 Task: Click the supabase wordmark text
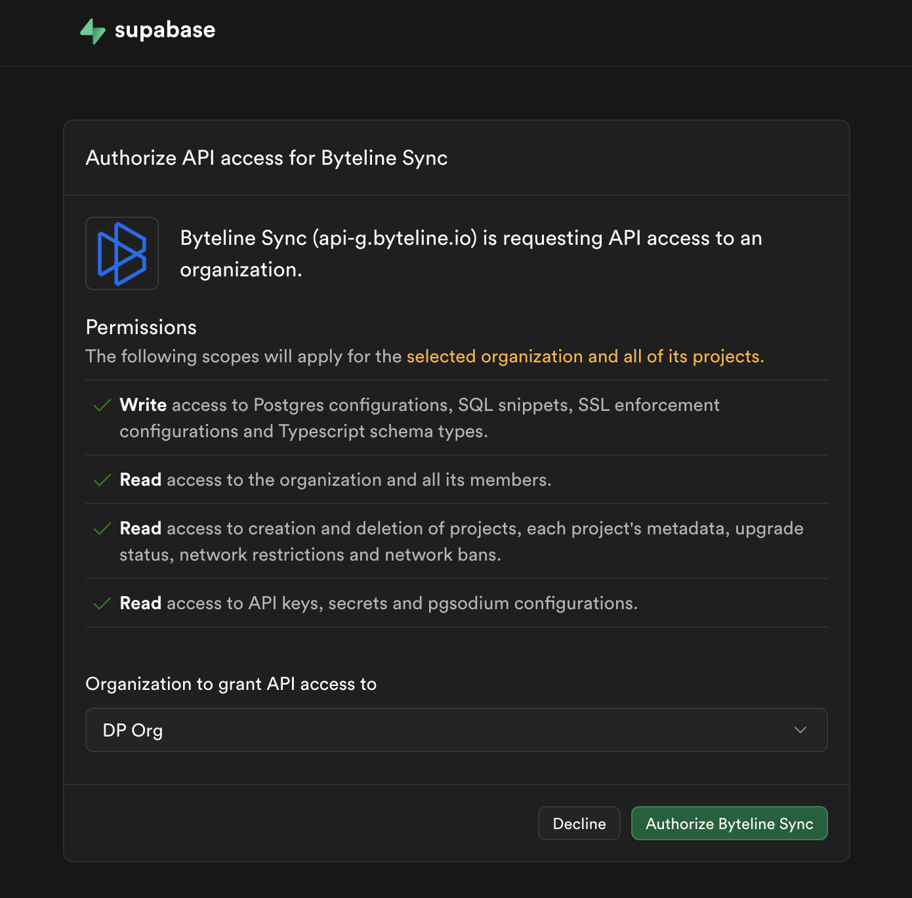[165, 30]
